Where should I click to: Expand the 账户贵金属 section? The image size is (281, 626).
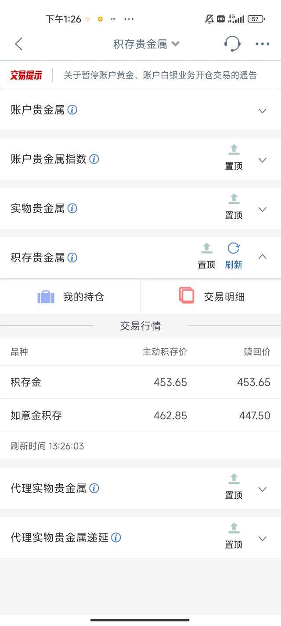point(263,110)
